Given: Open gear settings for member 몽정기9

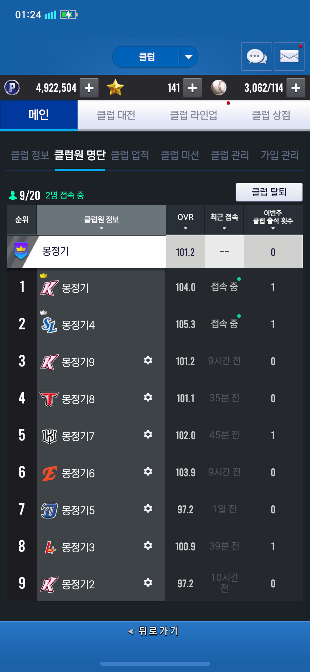Looking at the screenshot, I should [148, 360].
